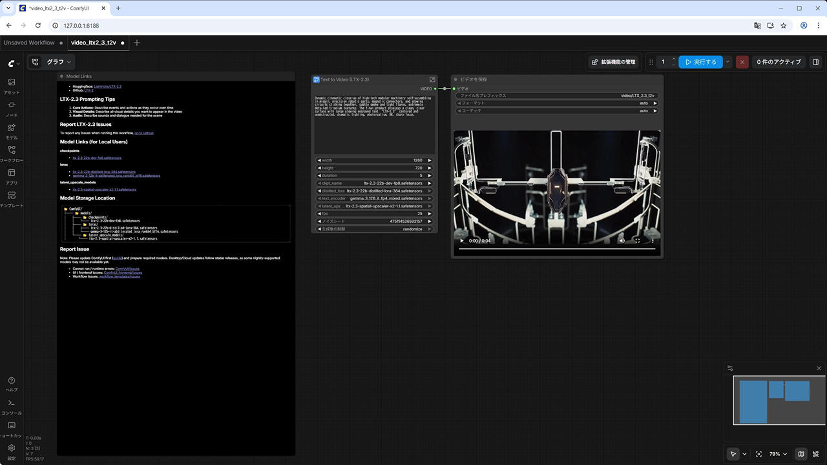Open the Models (モデル) sidebar panel
This screenshot has width=827, height=465.
[x=12, y=131]
